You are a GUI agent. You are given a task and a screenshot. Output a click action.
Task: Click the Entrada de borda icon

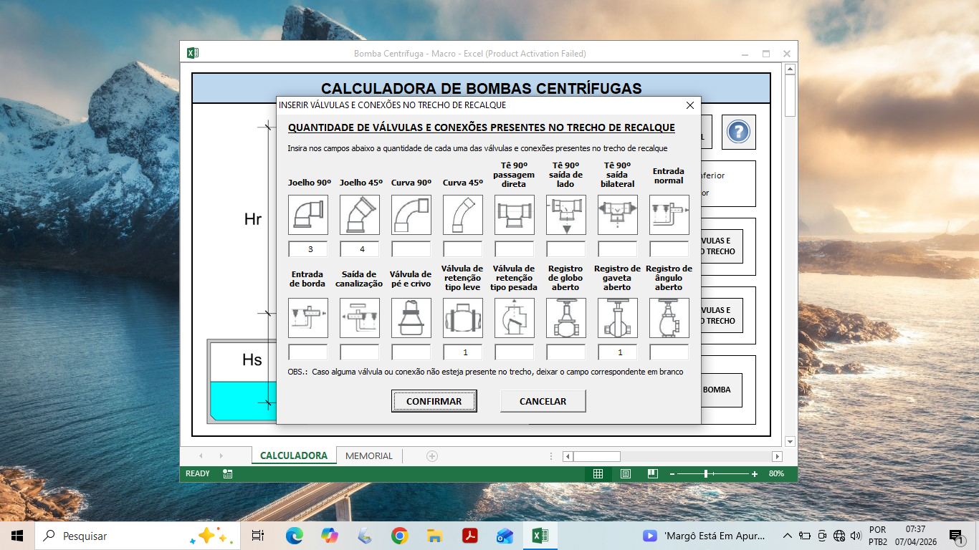(x=308, y=318)
